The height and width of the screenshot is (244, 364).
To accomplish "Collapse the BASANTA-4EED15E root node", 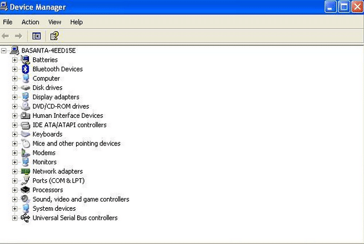I will click(4, 51).
